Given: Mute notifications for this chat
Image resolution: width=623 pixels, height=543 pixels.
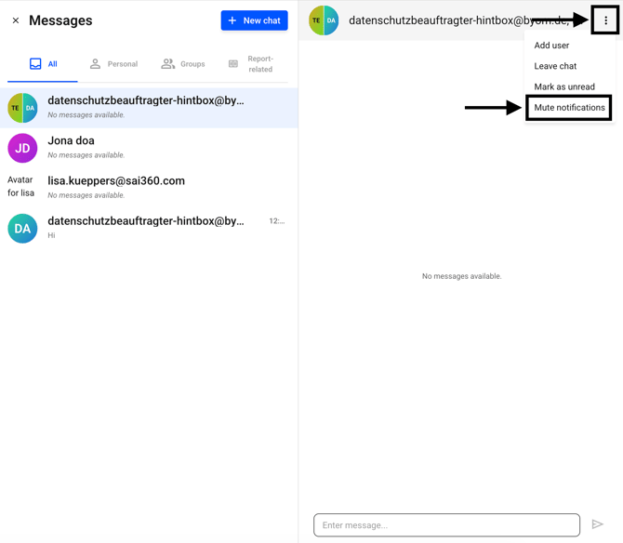Looking at the screenshot, I should click(x=569, y=108).
